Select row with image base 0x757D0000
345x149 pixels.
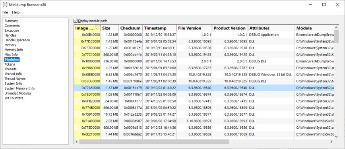point(204,48)
